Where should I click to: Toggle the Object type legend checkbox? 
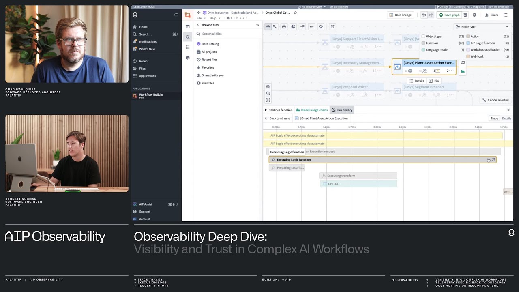click(423, 36)
